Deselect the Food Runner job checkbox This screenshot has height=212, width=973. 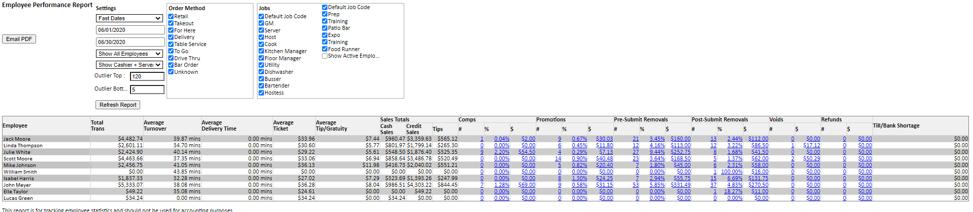point(325,49)
